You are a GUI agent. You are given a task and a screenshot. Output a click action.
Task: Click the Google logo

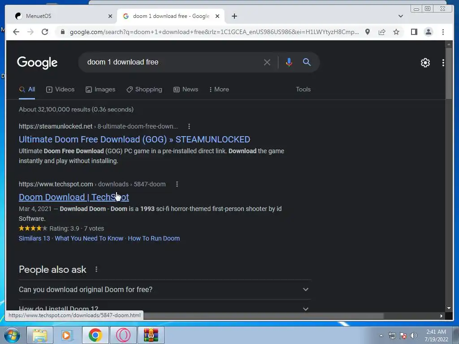coord(37,63)
